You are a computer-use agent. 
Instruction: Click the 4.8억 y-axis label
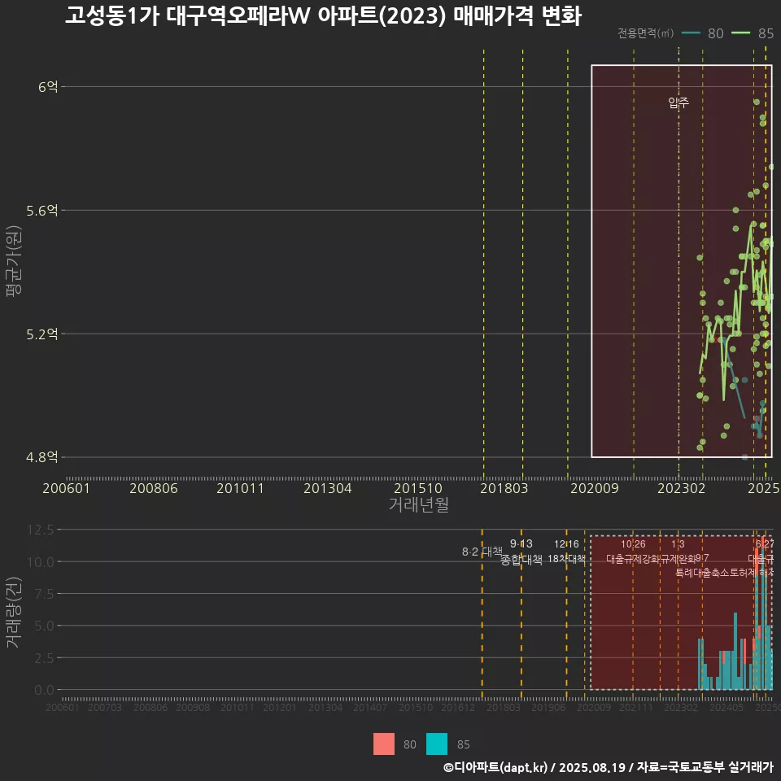pyautogui.click(x=42, y=456)
